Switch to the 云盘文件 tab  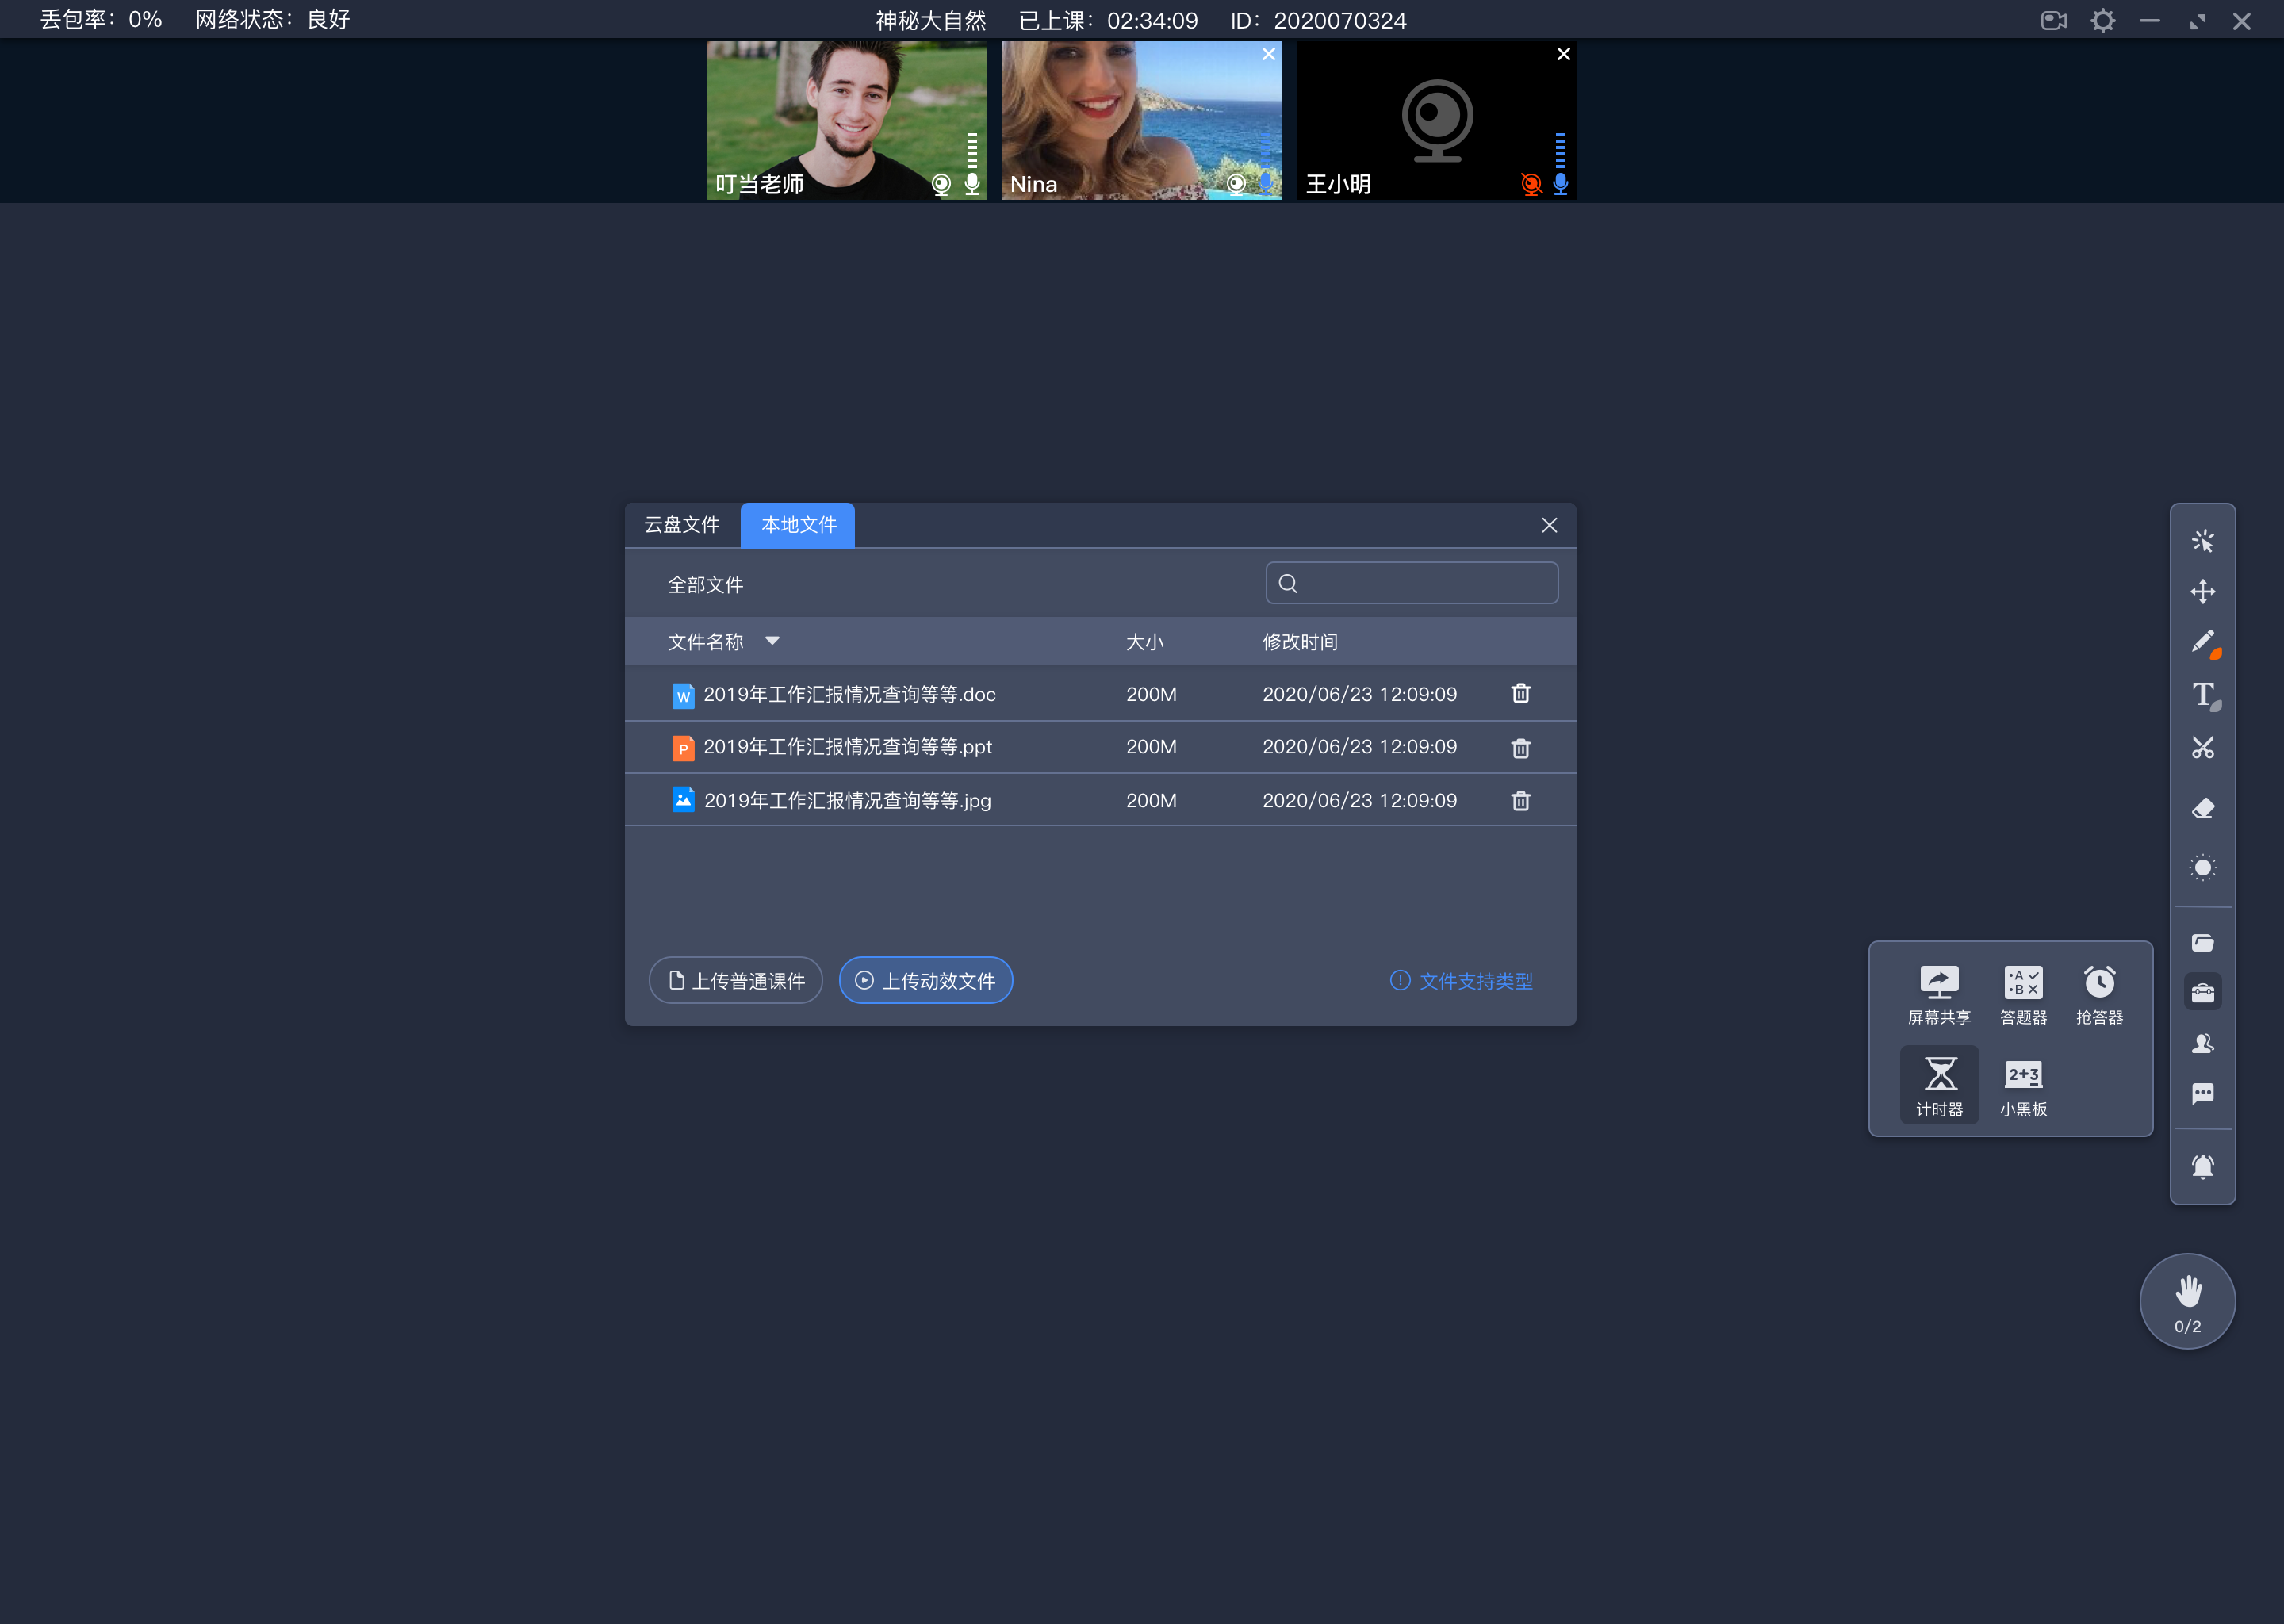point(684,524)
